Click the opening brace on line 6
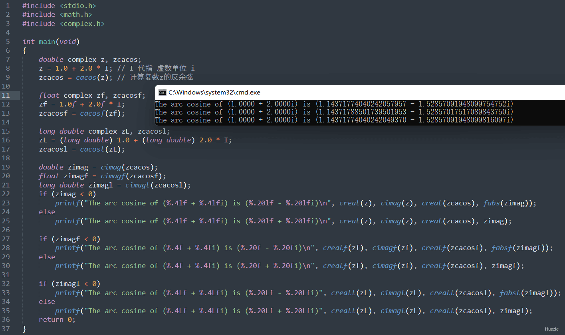Image resolution: width=565 pixels, height=335 pixels. tap(24, 50)
